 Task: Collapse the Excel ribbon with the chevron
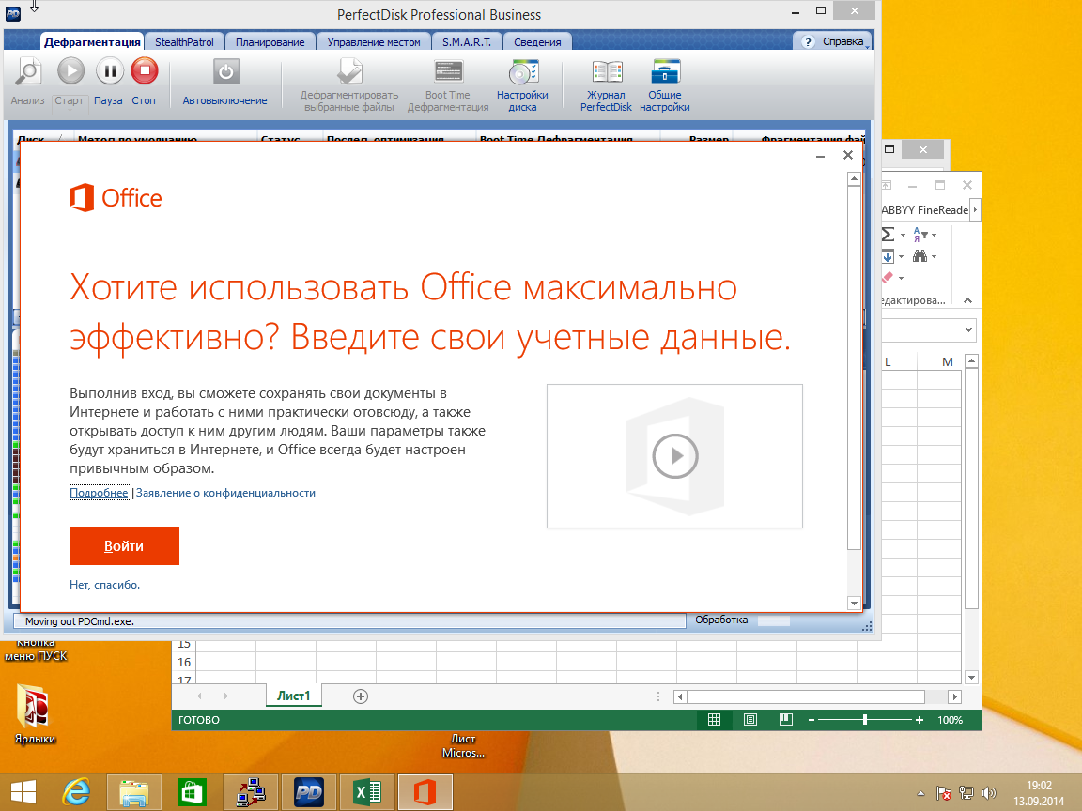[967, 300]
